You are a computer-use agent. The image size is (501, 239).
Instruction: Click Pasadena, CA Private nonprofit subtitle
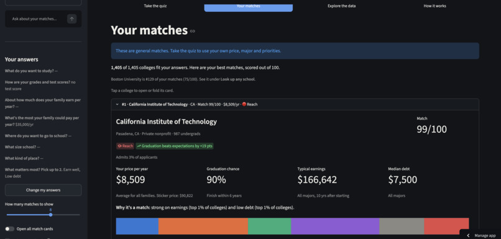(x=158, y=133)
